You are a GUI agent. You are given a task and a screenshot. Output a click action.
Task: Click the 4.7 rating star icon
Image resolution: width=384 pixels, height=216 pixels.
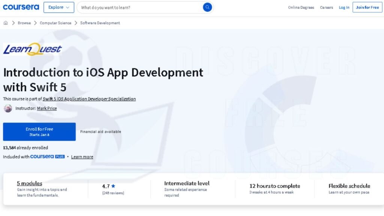tap(113, 186)
